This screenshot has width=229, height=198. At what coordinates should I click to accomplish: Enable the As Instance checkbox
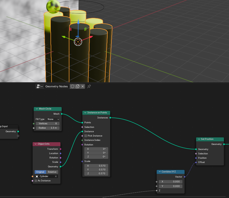(x=36, y=181)
